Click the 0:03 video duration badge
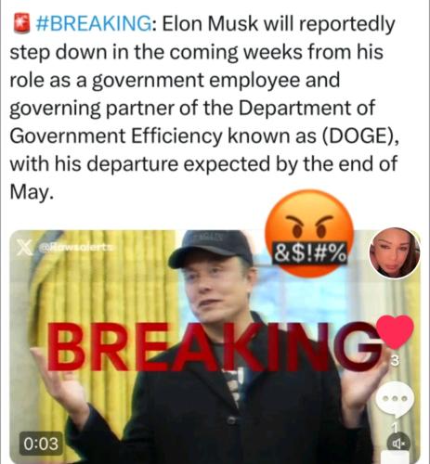 point(41,444)
